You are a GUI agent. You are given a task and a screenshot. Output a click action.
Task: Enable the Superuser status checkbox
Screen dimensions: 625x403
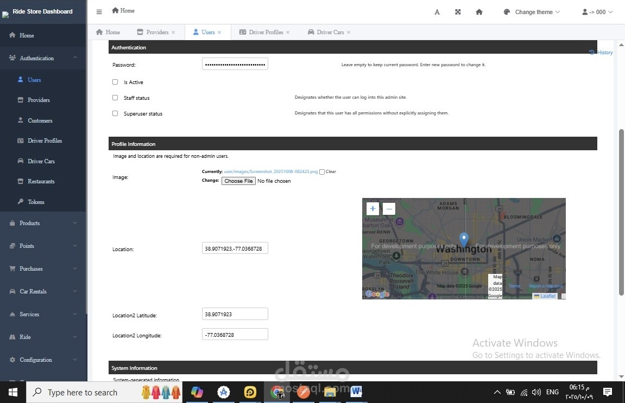(x=115, y=113)
